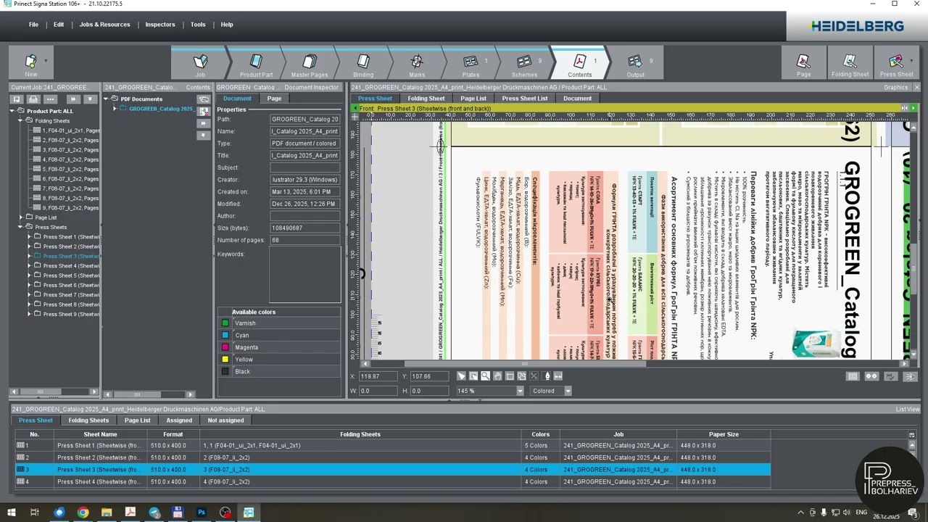Click the save icon in job panel

[17, 99]
